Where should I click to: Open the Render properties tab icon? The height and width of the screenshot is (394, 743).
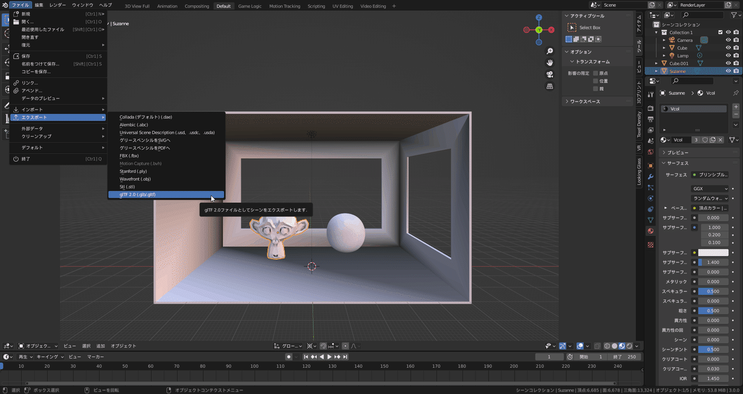pos(650,107)
